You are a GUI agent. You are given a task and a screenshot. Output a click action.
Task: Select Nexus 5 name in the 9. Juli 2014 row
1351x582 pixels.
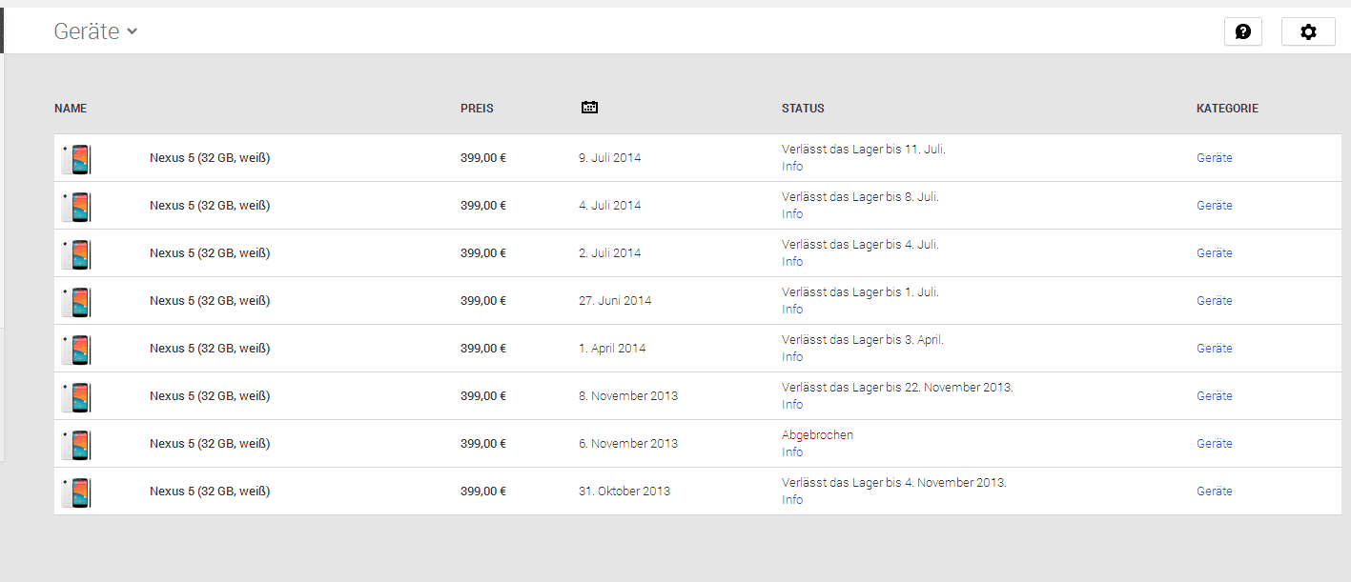(x=210, y=158)
